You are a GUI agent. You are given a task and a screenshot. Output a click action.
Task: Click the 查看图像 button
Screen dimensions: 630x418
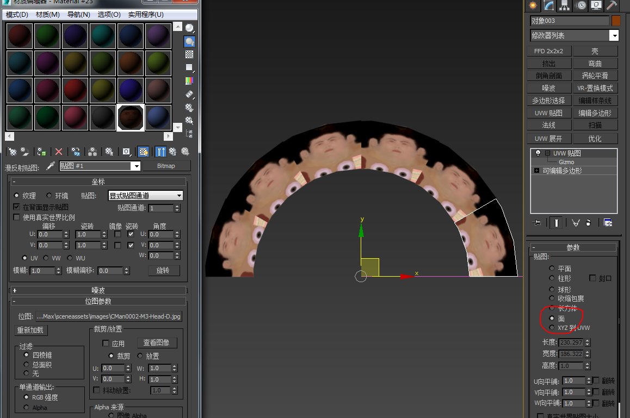coord(156,342)
